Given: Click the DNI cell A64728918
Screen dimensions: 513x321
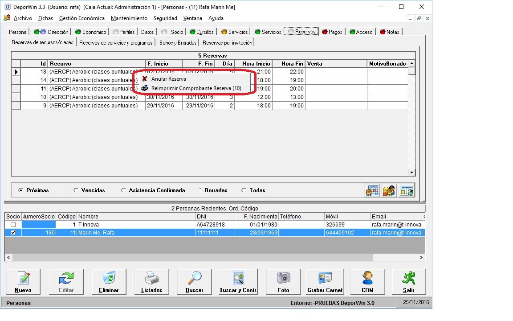Looking at the screenshot, I should (x=215, y=225).
